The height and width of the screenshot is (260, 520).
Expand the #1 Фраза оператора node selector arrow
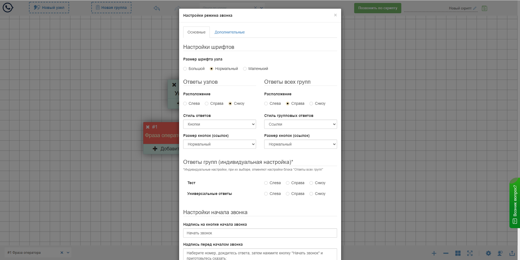pos(68,253)
